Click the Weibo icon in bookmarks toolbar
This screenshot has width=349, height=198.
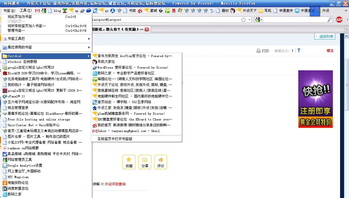(x=140, y=11)
